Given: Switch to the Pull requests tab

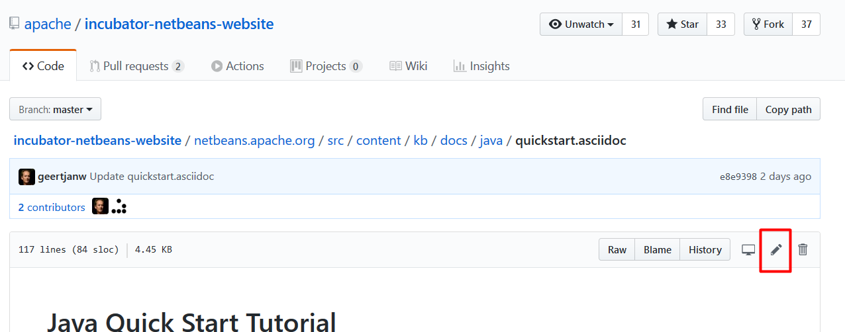Looking at the screenshot, I should point(136,66).
